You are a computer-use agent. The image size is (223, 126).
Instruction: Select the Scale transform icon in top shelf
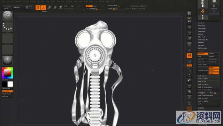(55, 8)
